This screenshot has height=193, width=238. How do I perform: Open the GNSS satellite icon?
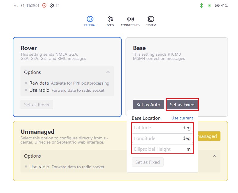110,19
